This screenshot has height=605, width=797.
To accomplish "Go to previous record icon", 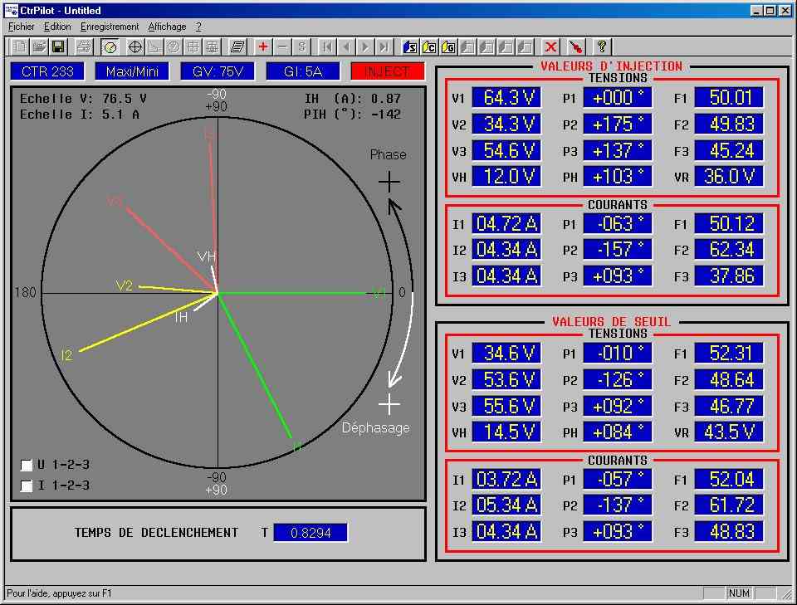I will pos(347,47).
